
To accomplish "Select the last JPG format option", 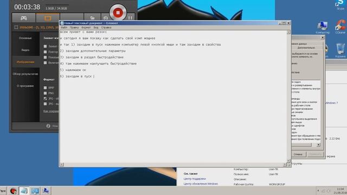I will click(45, 103).
